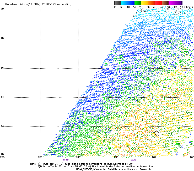Click the gray 0-5 knots legend segment
The image size is (194, 171).
coord(117,3)
